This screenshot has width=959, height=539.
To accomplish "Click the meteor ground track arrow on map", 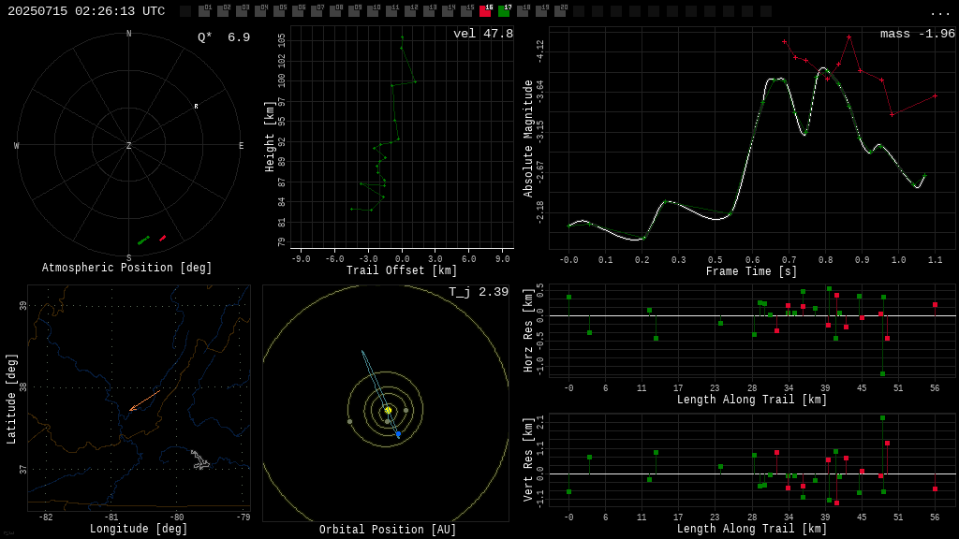I will [144, 401].
